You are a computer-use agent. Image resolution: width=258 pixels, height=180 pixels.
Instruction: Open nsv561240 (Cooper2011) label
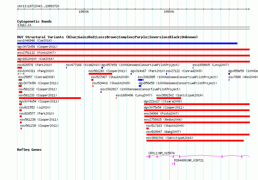point(108,71)
